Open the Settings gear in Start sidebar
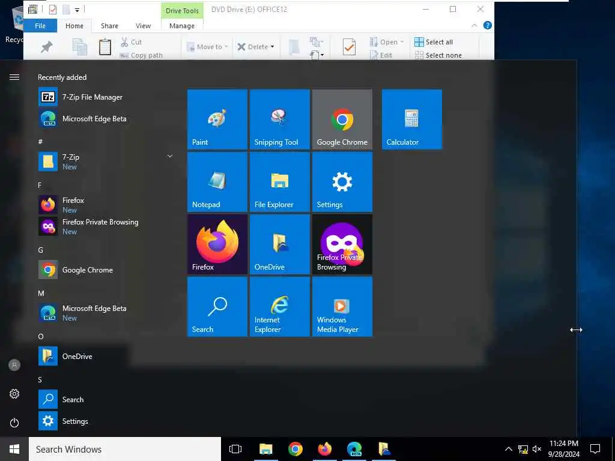 tap(14, 394)
